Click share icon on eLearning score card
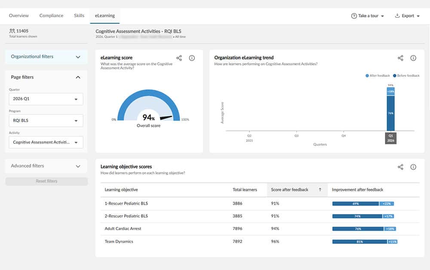Screen dimensions: 430x270 coord(179,58)
